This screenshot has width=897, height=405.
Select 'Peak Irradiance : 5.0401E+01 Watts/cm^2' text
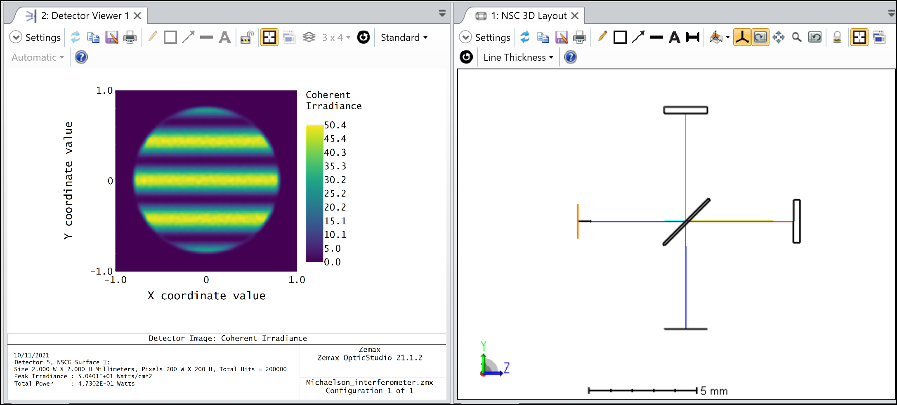[83, 376]
